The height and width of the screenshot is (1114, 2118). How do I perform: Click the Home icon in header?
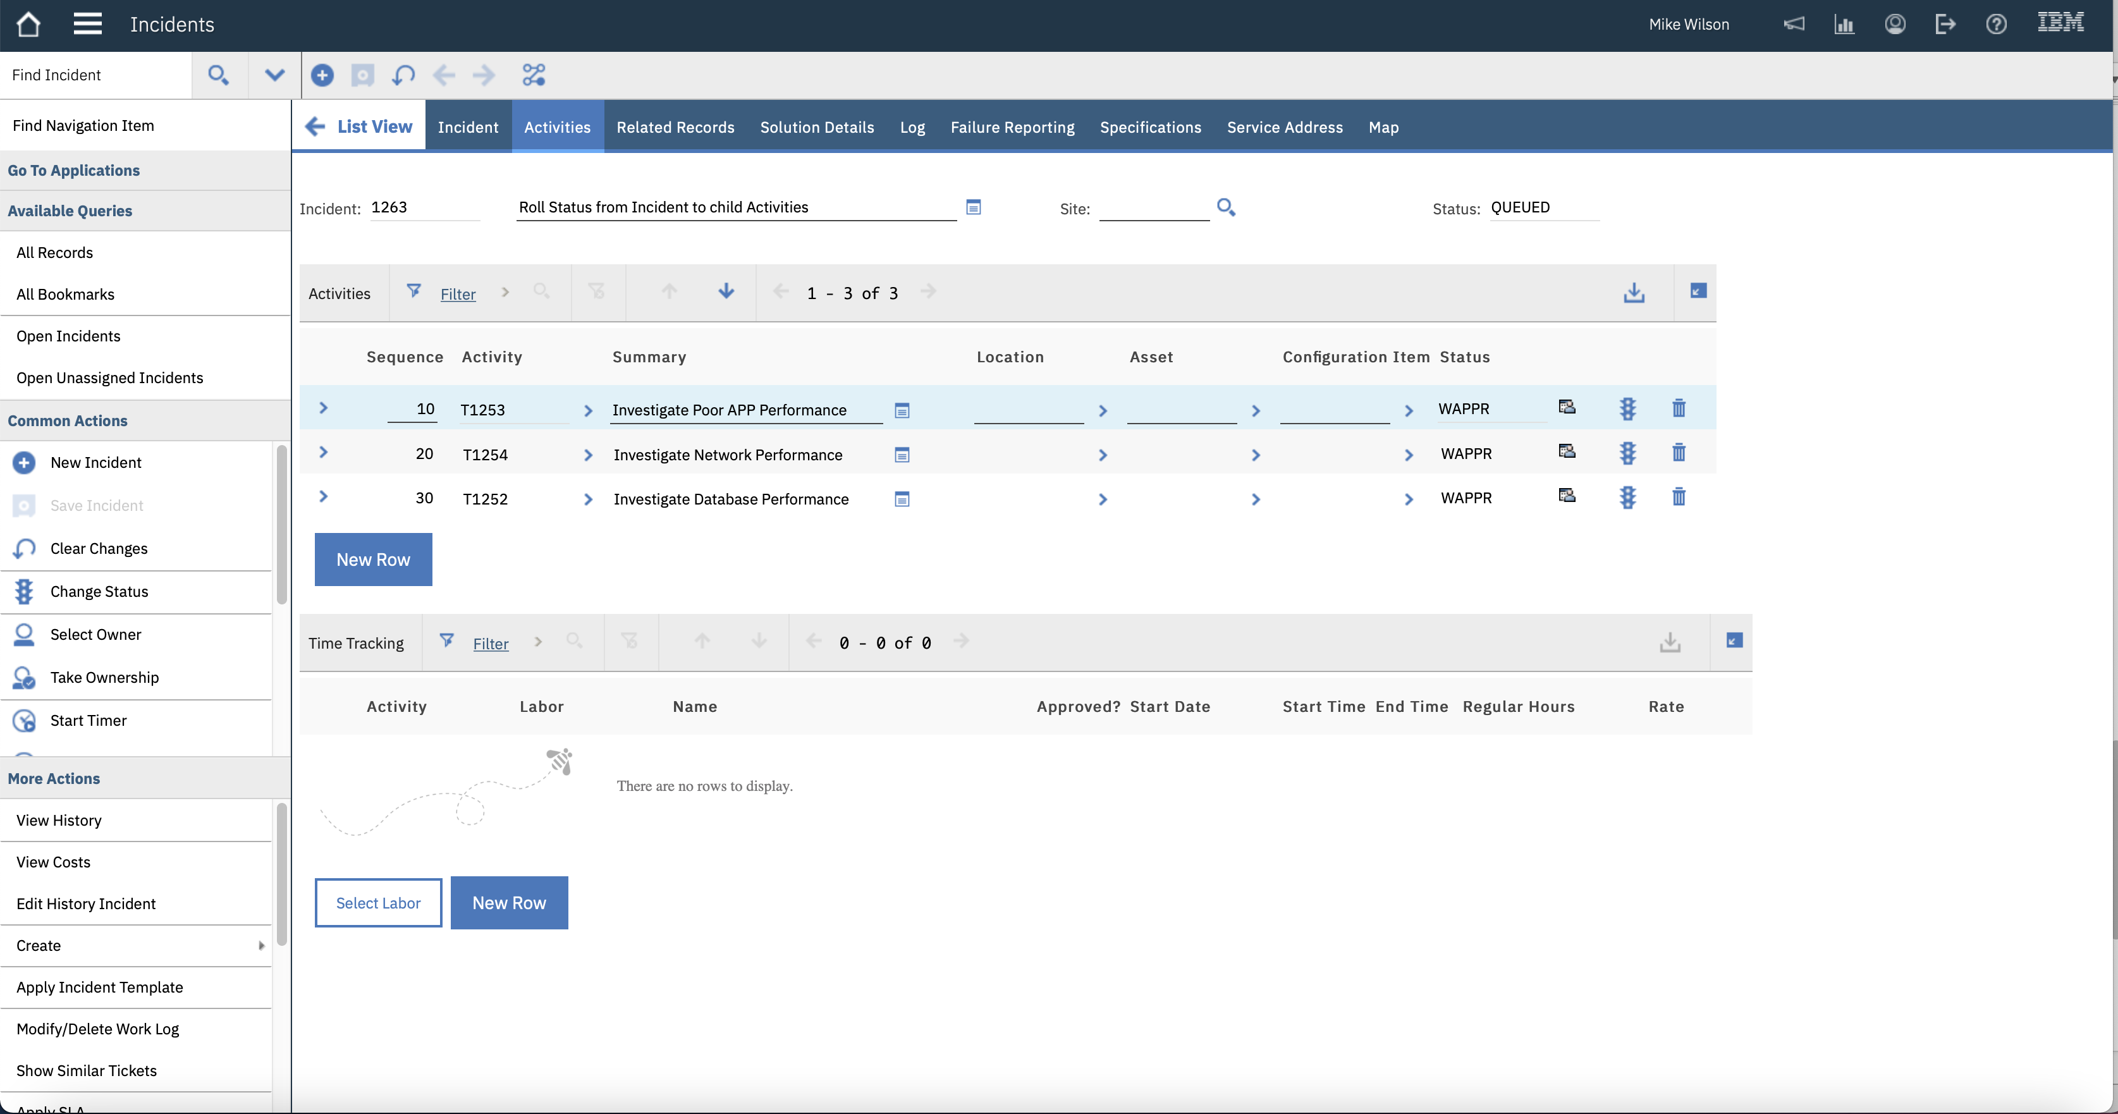pos(28,24)
